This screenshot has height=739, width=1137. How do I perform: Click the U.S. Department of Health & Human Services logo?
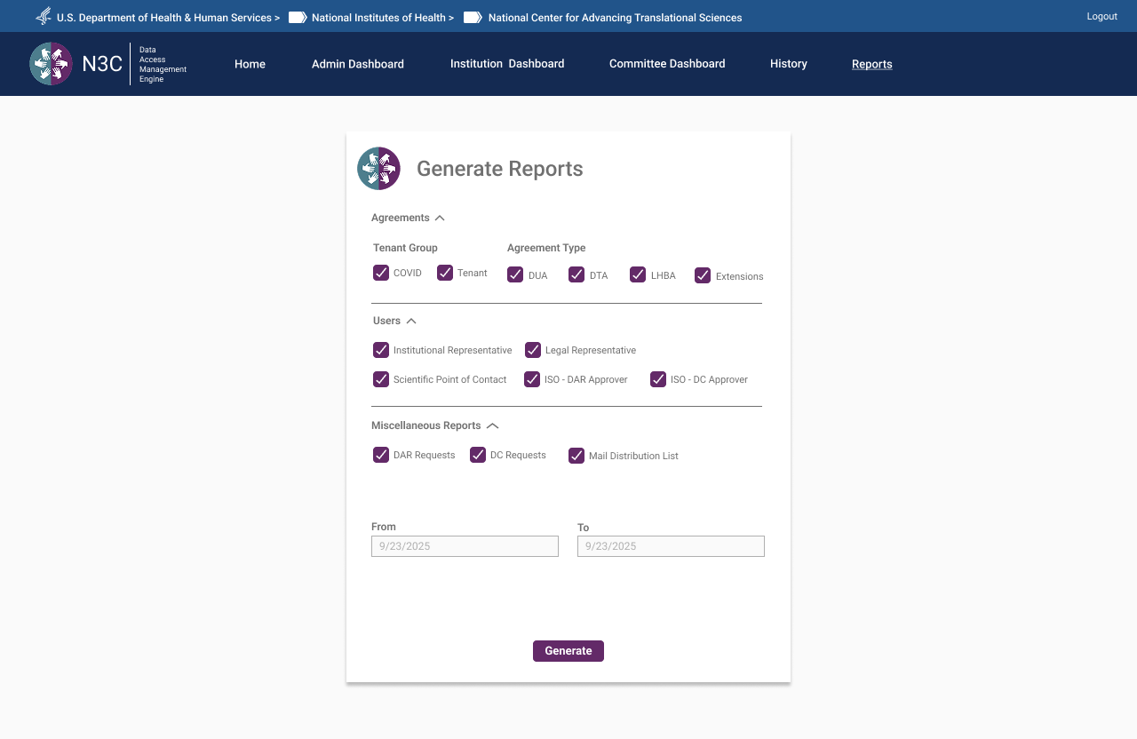pyautogui.click(x=42, y=16)
